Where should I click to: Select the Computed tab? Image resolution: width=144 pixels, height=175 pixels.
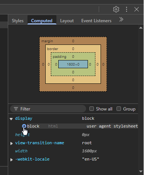coord(42,21)
